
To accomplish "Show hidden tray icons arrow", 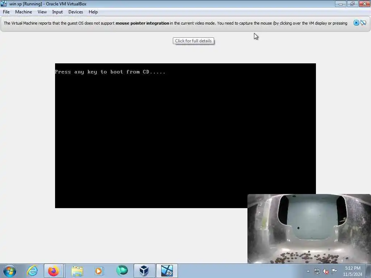I will click(308, 271).
